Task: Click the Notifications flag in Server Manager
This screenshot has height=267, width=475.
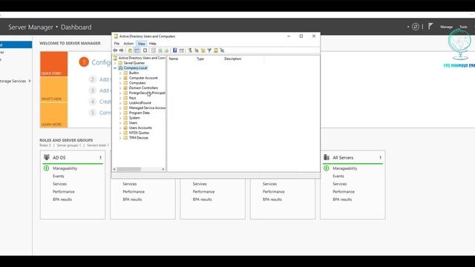Action: tap(430, 27)
